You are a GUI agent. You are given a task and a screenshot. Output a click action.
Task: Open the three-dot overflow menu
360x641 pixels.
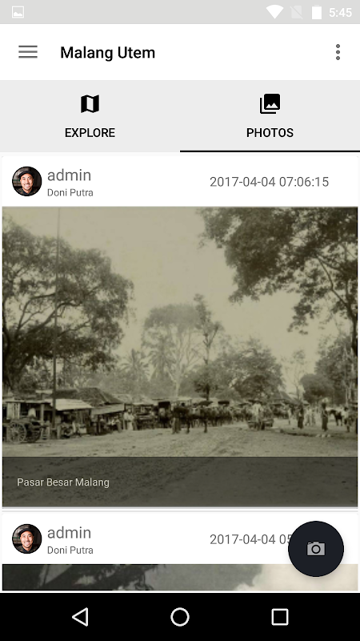(x=338, y=52)
